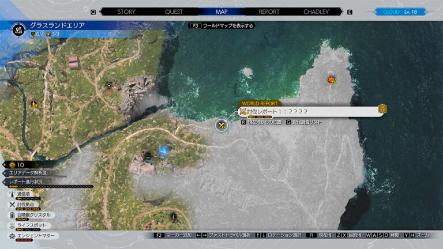Open the REPORT tab

pos(269,12)
